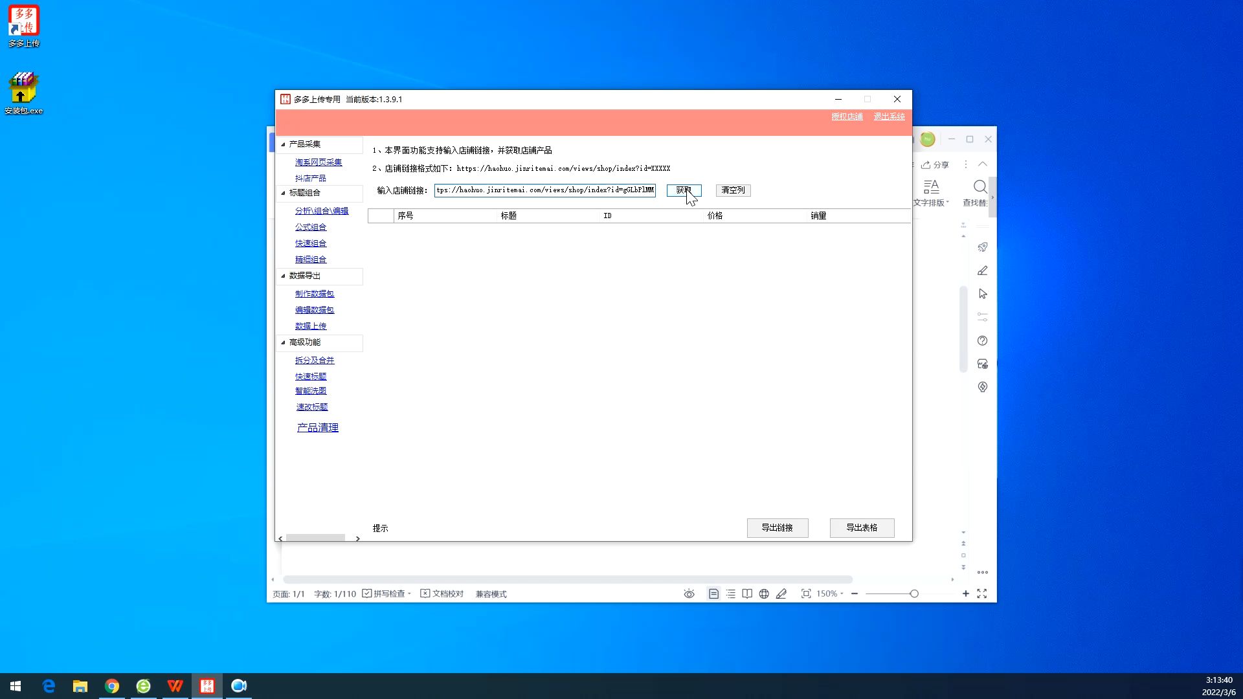
Task: Open the settings sliders icon in sidebar
Action: click(982, 317)
